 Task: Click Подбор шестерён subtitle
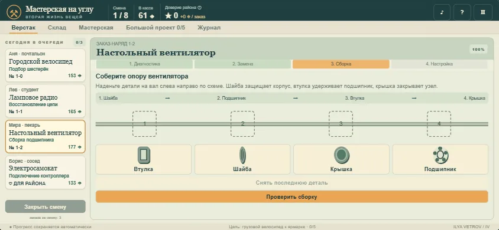pyautogui.click(x=28, y=69)
